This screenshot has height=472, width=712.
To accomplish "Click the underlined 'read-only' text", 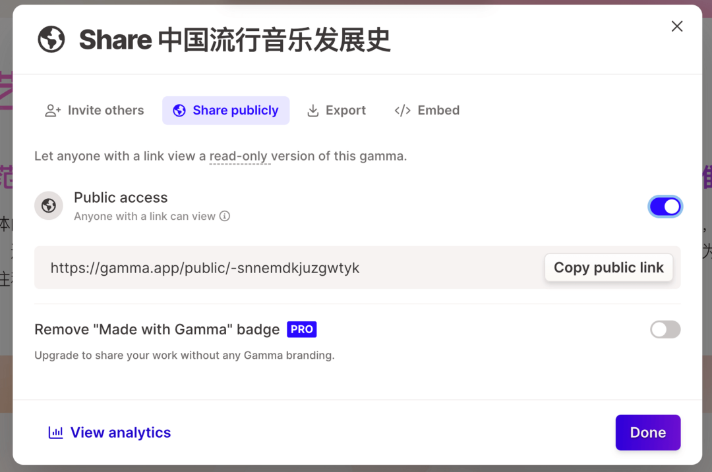I will click(x=239, y=156).
